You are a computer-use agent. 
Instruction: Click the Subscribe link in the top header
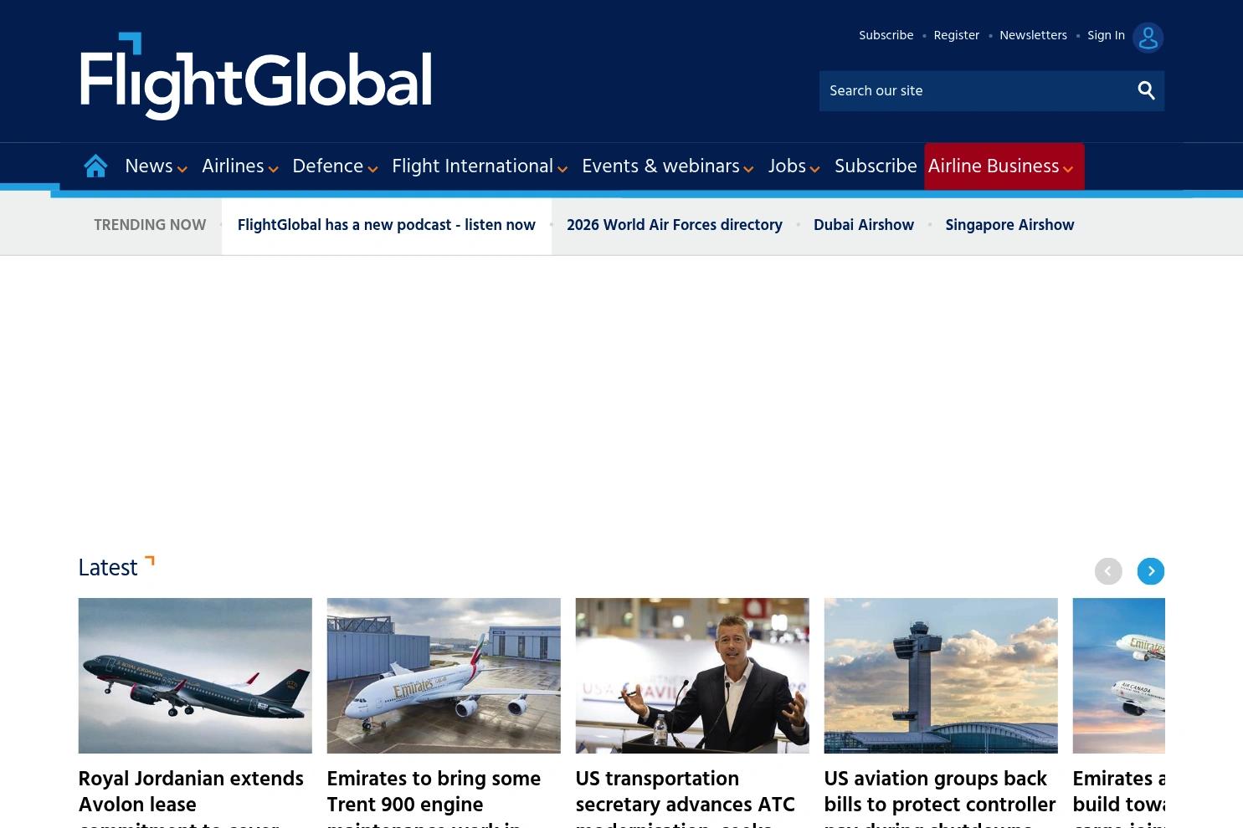886,35
